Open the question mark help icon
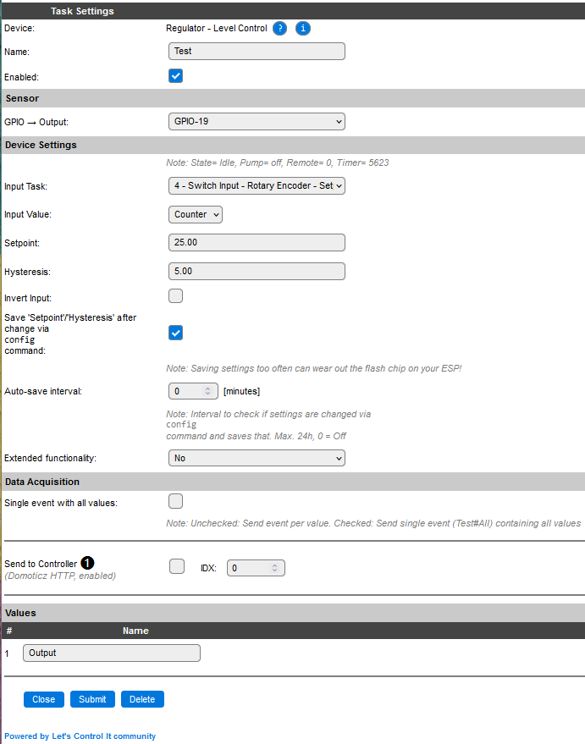 280,29
